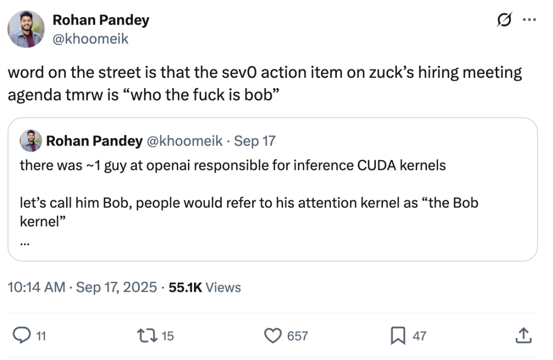Click the small avatar in quoted tweet

pyautogui.click(x=31, y=141)
